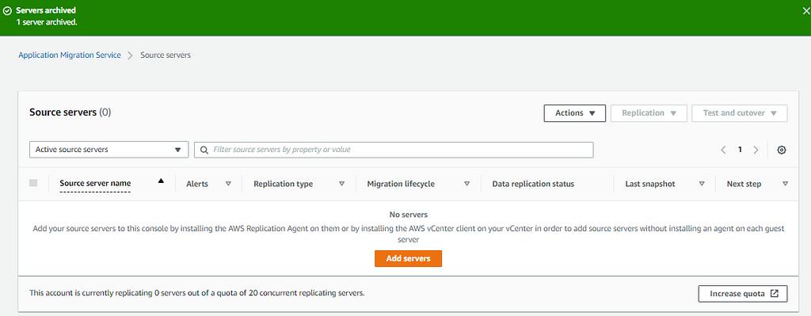
Task: Open the Test and cutover dropdown
Action: coord(740,113)
